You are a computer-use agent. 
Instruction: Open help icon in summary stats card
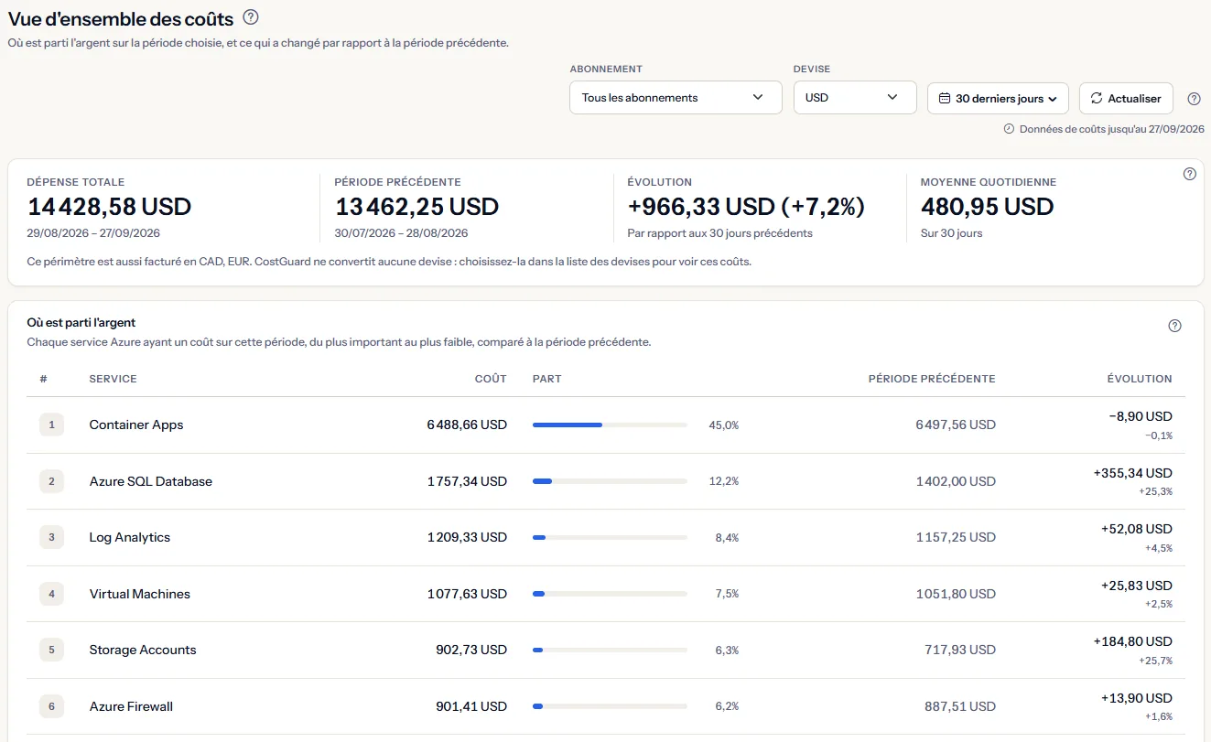point(1190,174)
